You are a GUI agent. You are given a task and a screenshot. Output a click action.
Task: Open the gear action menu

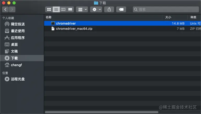click(x=96, y=9)
